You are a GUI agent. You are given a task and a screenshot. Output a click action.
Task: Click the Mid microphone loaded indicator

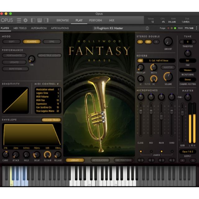tap(151, 151)
